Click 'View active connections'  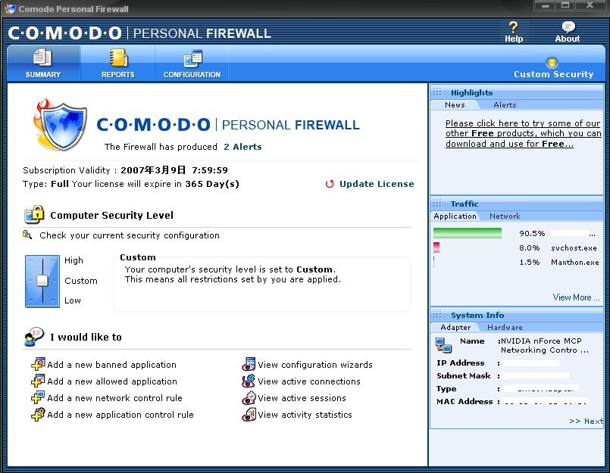pos(309,381)
